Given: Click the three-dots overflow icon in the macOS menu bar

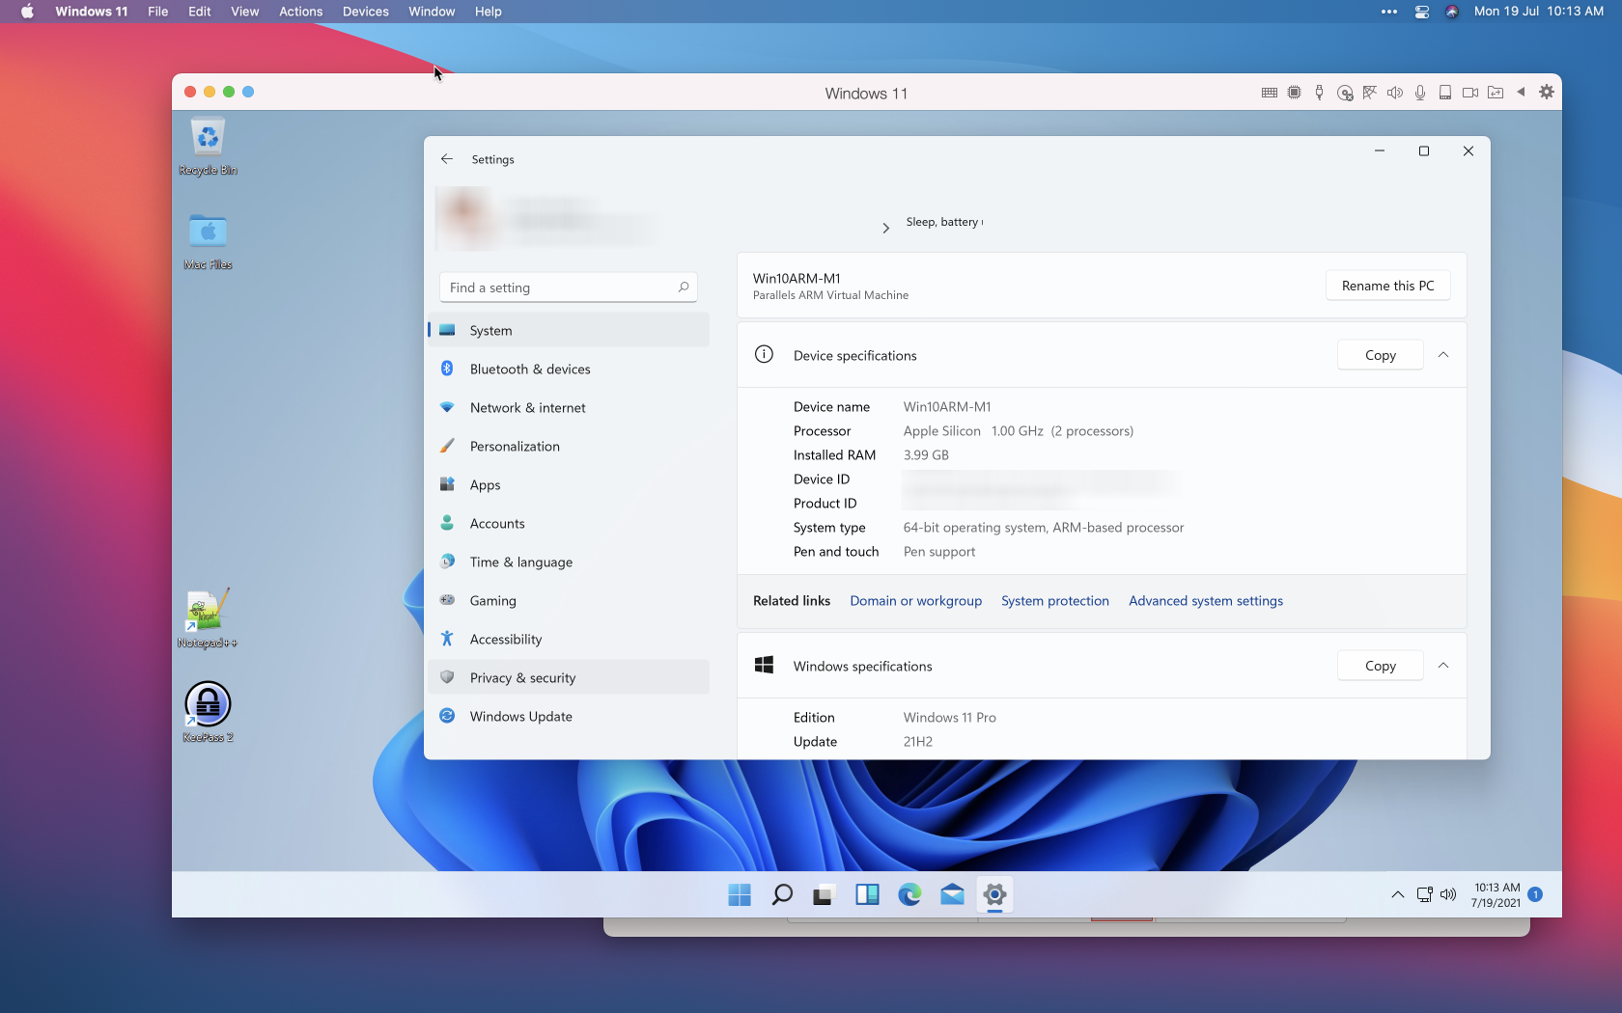Looking at the screenshot, I should [x=1389, y=12].
